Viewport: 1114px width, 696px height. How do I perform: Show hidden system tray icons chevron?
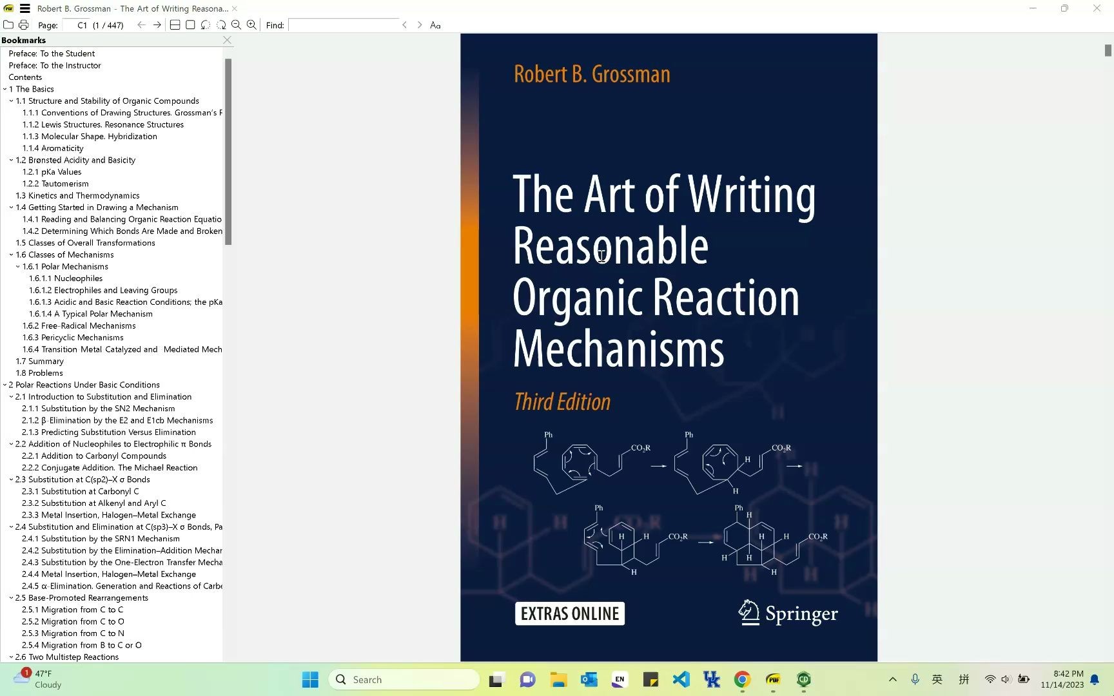(x=892, y=679)
